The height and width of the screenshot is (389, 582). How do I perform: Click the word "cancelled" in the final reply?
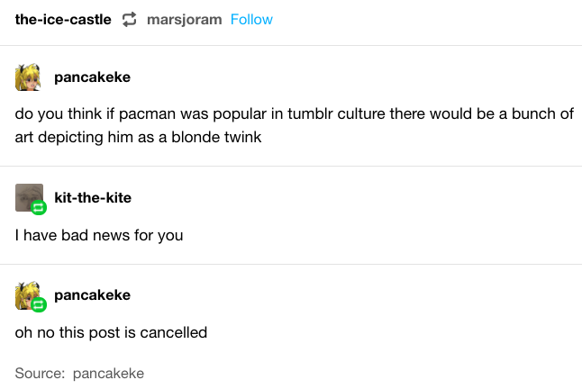[x=174, y=333]
